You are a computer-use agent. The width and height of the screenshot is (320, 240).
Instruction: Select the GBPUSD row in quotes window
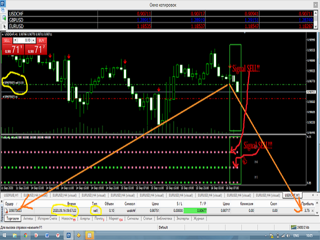click(161, 20)
